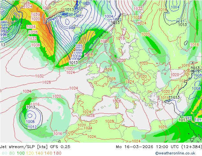Pick the 180 kts legend value

click(x=57, y=153)
